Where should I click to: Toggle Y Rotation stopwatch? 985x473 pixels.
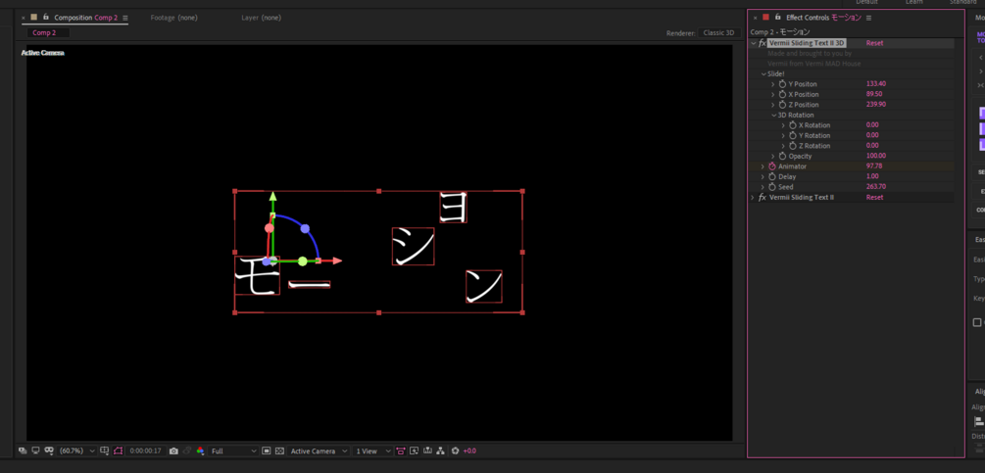tap(793, 135)
